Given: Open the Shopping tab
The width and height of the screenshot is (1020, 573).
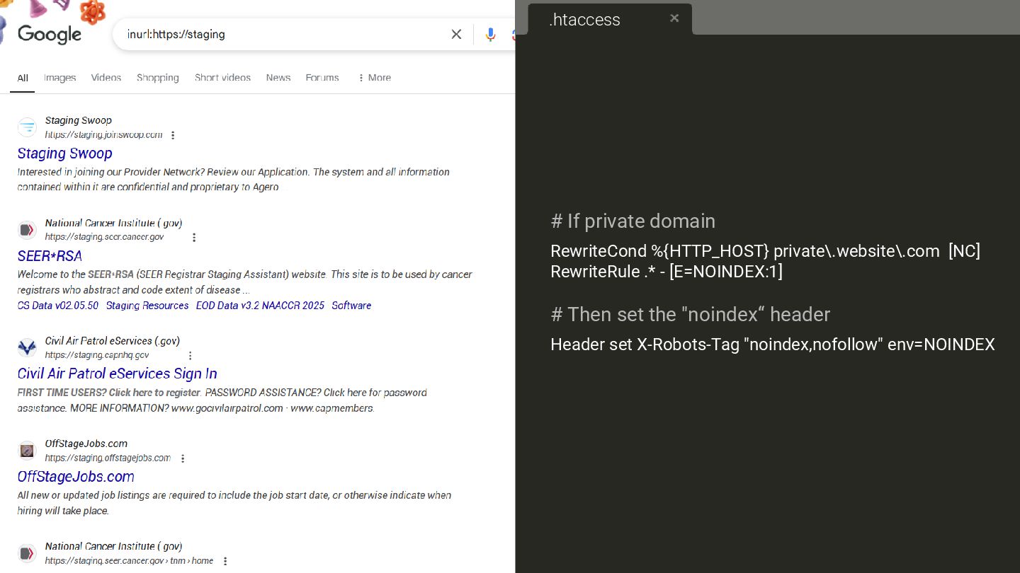Looking at the screenshot, I should pos(157,78).
